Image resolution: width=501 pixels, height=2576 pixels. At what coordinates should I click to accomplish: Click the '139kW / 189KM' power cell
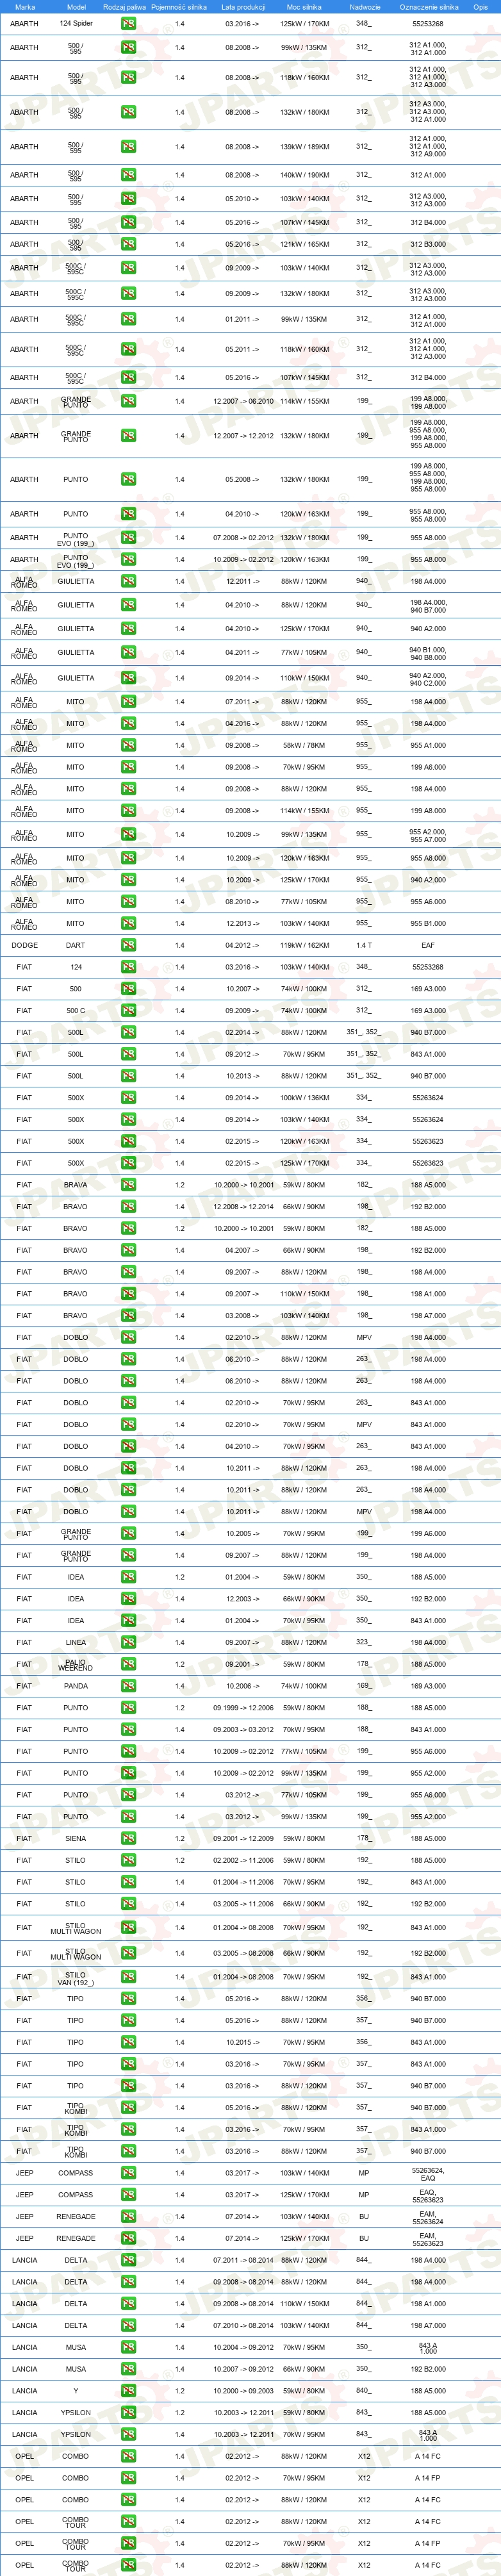click(x=304, y=147)
